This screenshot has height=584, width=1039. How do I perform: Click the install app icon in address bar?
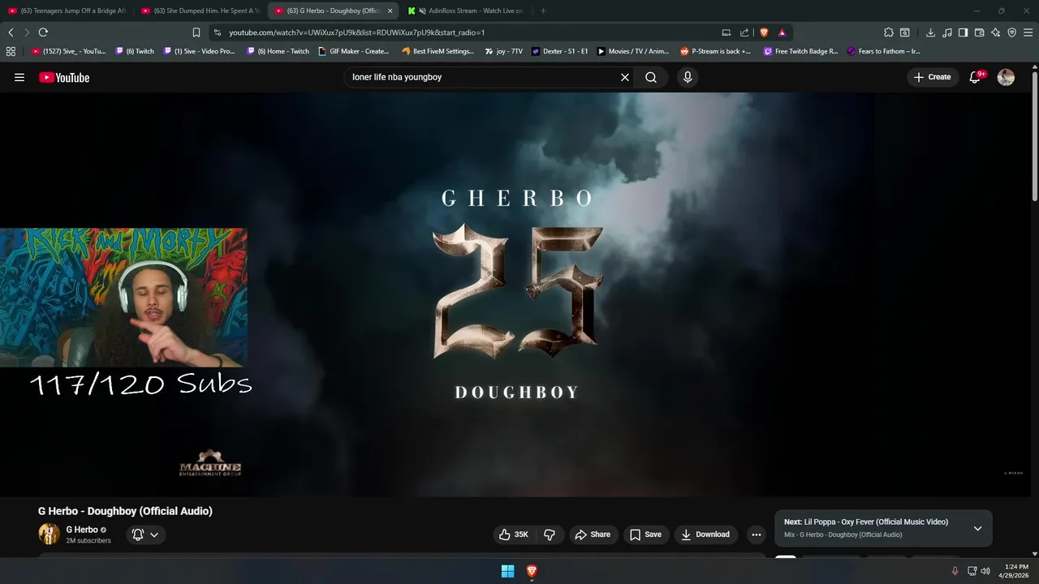[726, 32]
